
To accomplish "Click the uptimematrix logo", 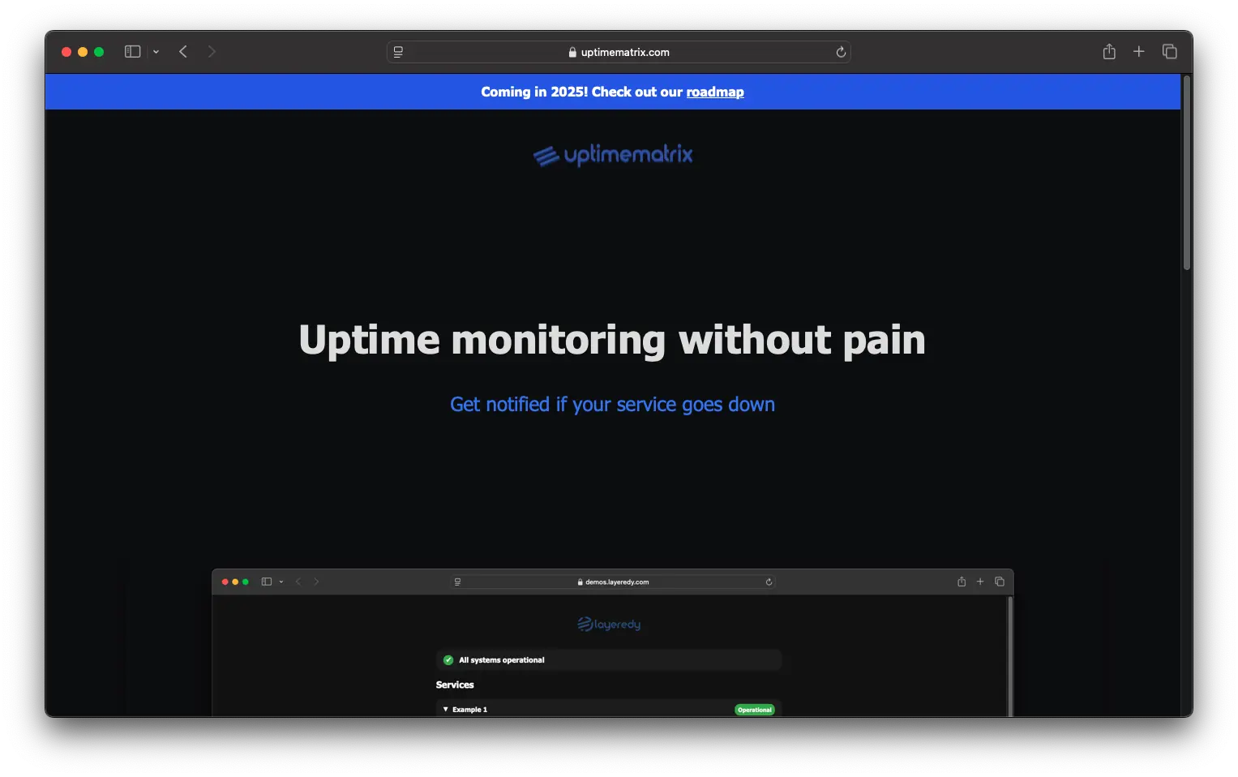I will coord(613,155).
